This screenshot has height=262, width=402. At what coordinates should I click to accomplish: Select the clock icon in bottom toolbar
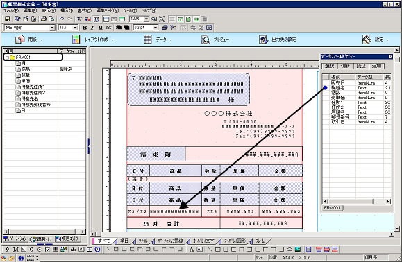pos(97,250)
